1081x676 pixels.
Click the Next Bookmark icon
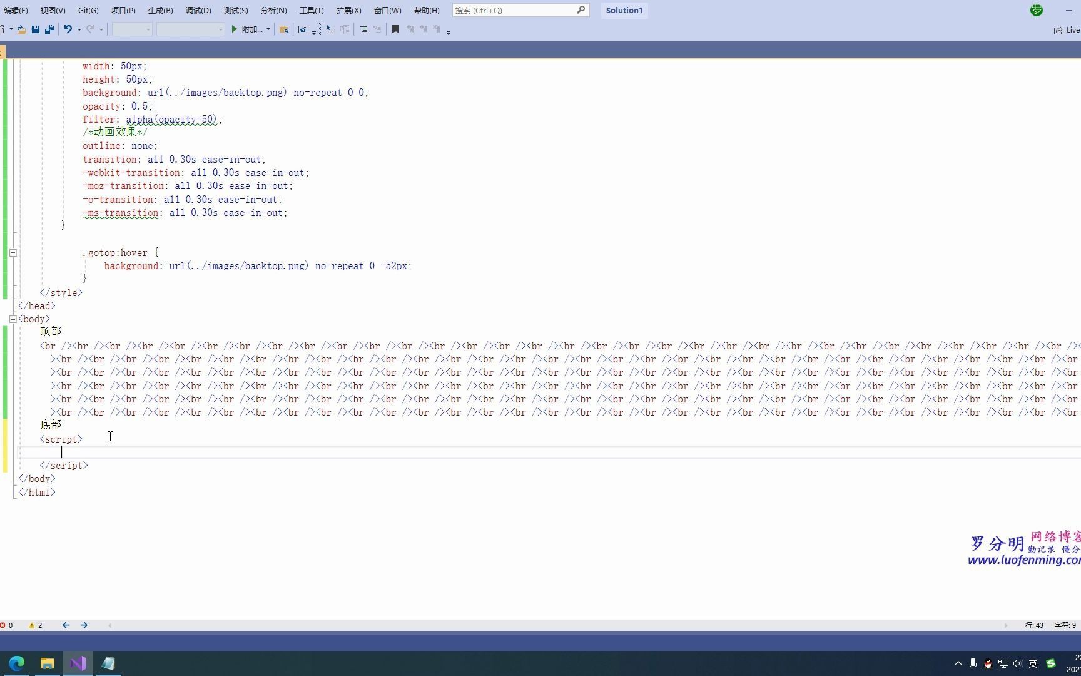click(424, 29)
